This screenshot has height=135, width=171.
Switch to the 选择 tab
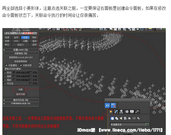[x=7, y=37]
